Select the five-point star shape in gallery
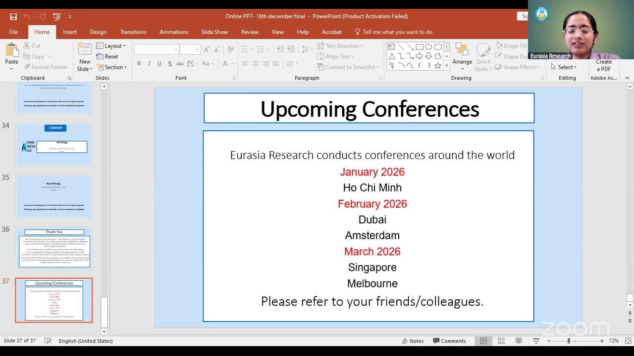Screen dimensions: 634x356 [x=438, y=66]
